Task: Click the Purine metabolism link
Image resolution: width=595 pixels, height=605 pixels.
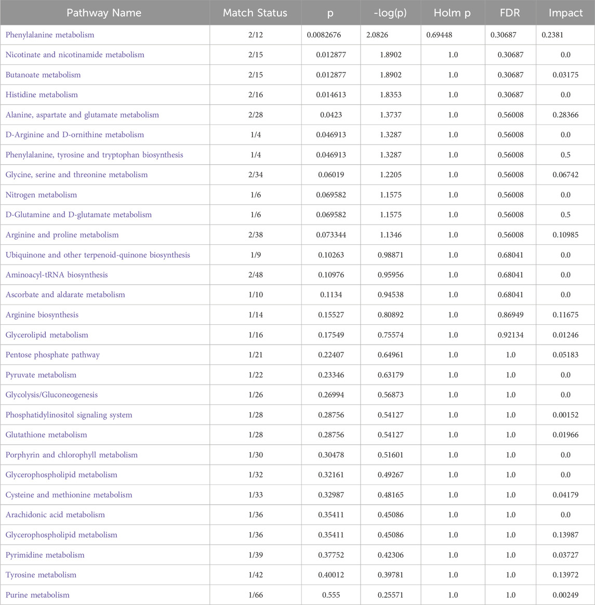Action: [37, 595]
